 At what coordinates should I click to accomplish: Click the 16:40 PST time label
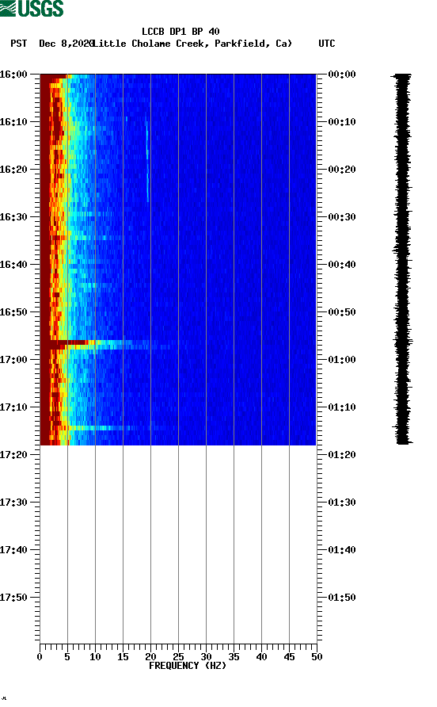13,265
